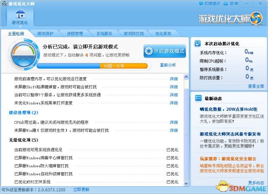The width and height of the screenshot is (268, 194).
Task: Click the calendar icon beside 本次启动累计优化
Action: click(x=198, y=43)
